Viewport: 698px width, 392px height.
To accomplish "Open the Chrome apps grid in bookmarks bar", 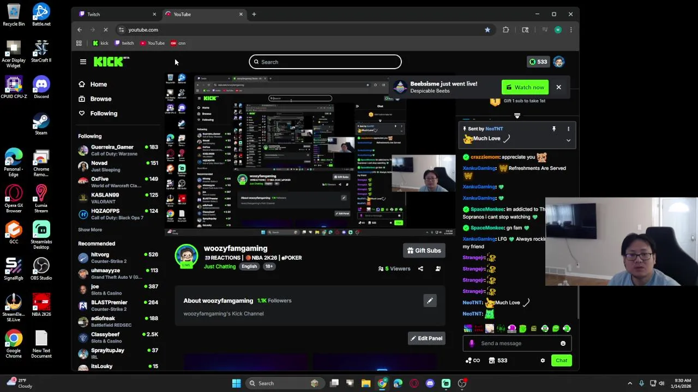I will (x=79, y=43).
